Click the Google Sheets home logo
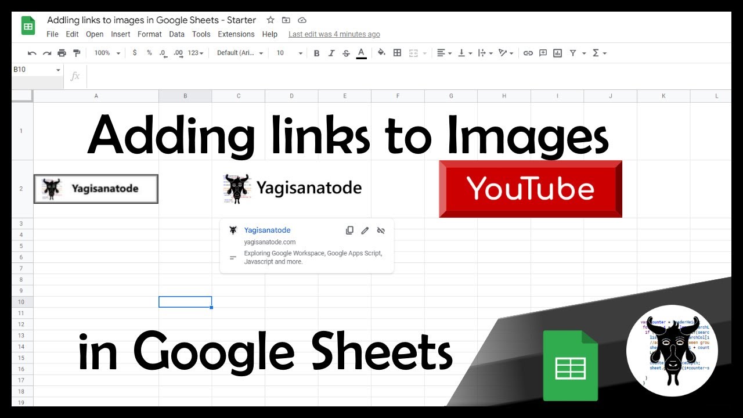Viewport: 743px width, 418px height. tap(28, 26)
